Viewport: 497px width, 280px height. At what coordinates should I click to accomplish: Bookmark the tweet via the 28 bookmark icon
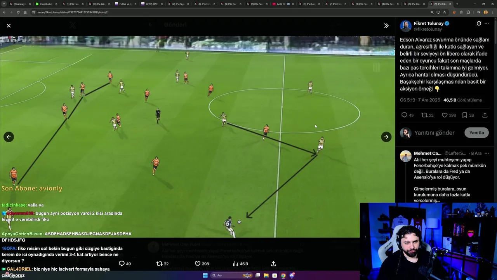point(468,115)
